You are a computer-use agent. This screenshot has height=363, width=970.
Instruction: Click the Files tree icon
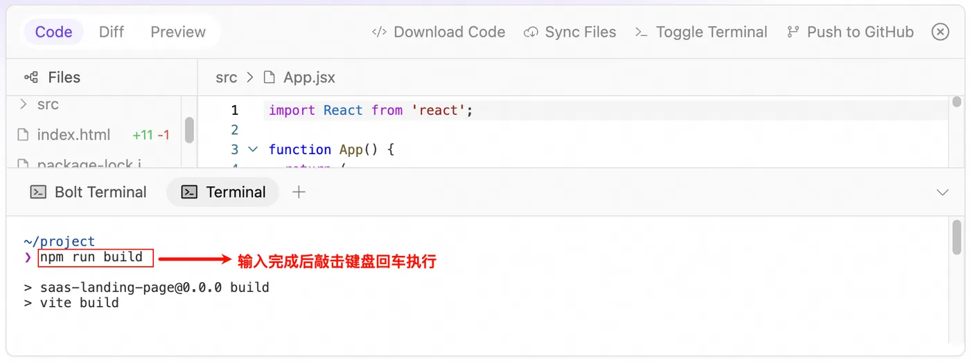click(31, 77)
